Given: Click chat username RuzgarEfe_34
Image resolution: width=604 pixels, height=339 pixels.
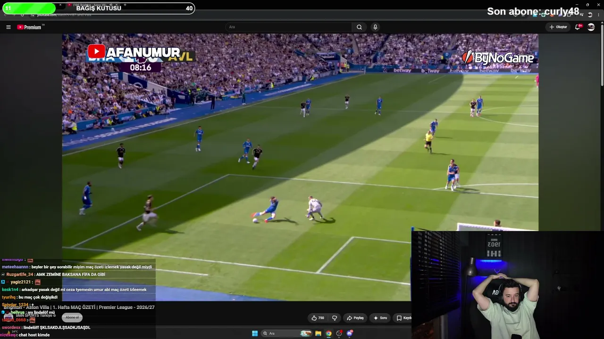Looking at the screenshot, I should pyautogui.click(x=20, y=274).
